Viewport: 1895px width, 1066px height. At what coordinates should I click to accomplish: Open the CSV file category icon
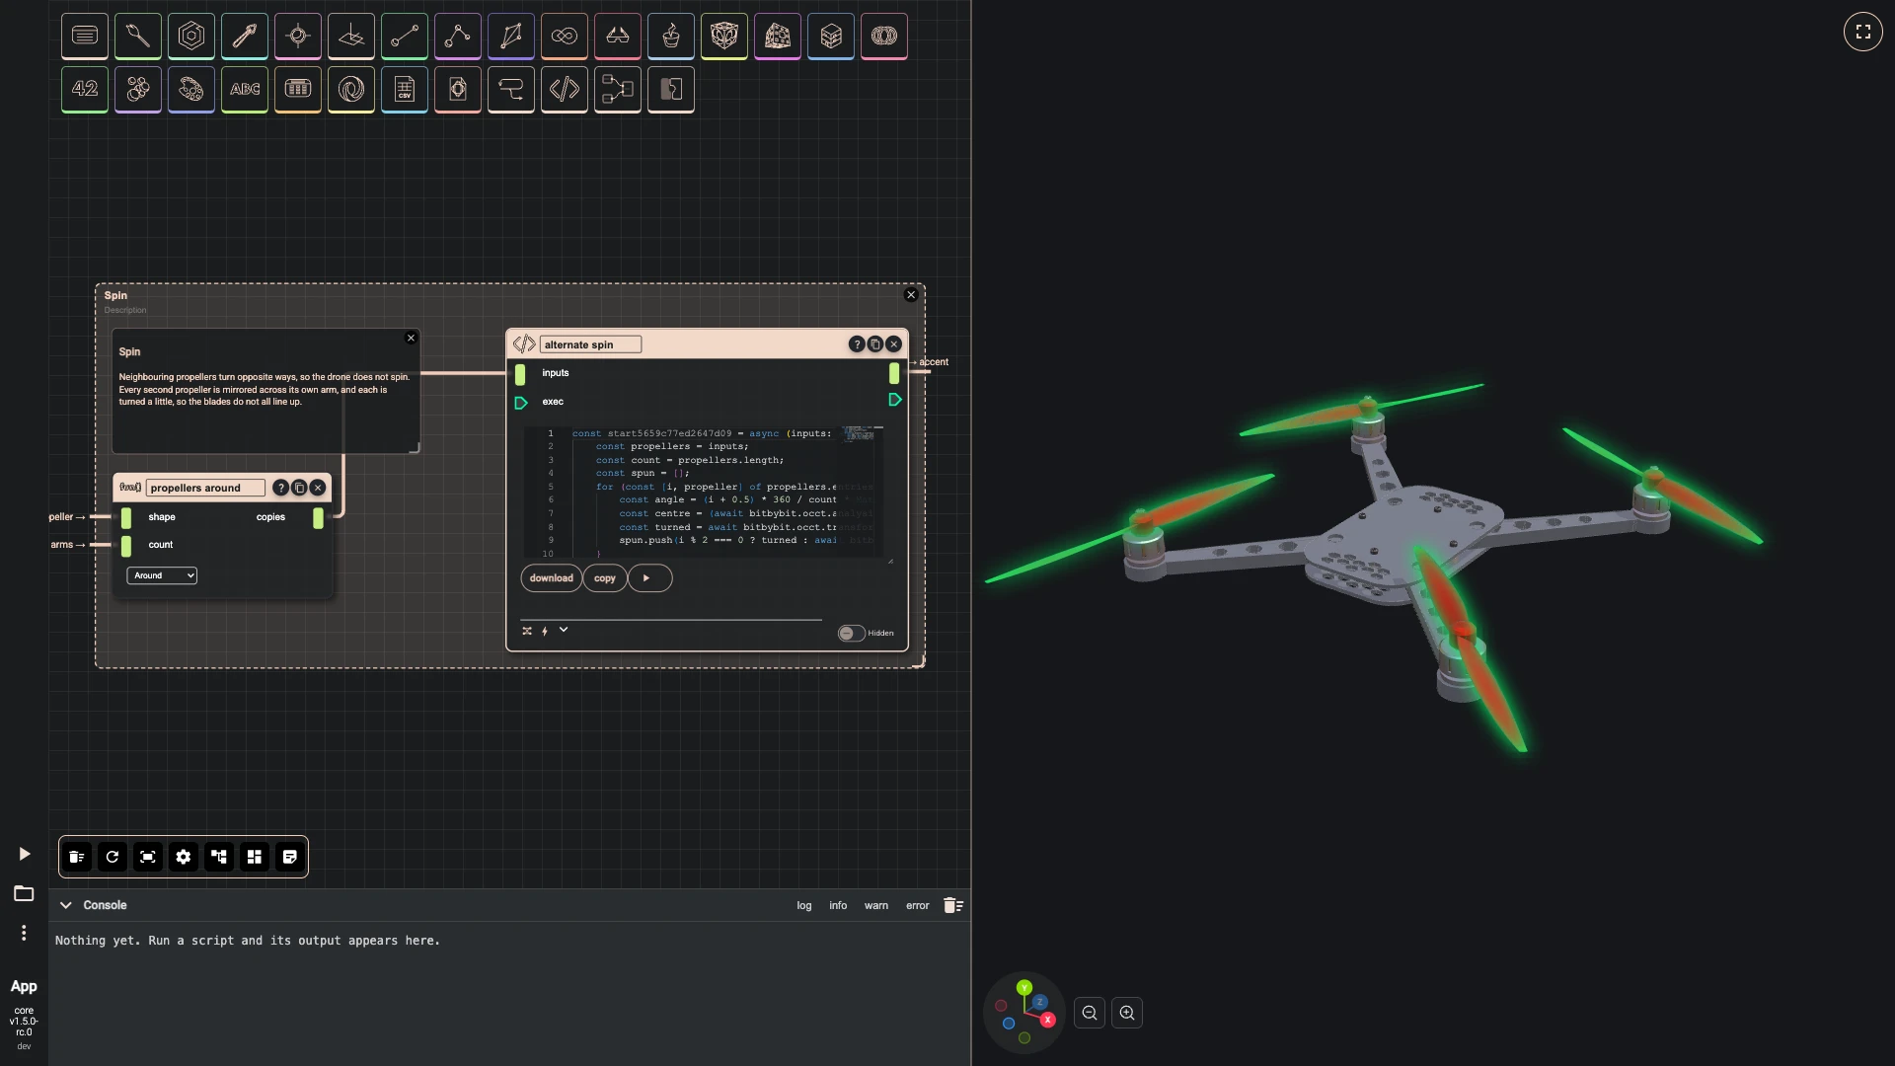click(x=405, y=90)
